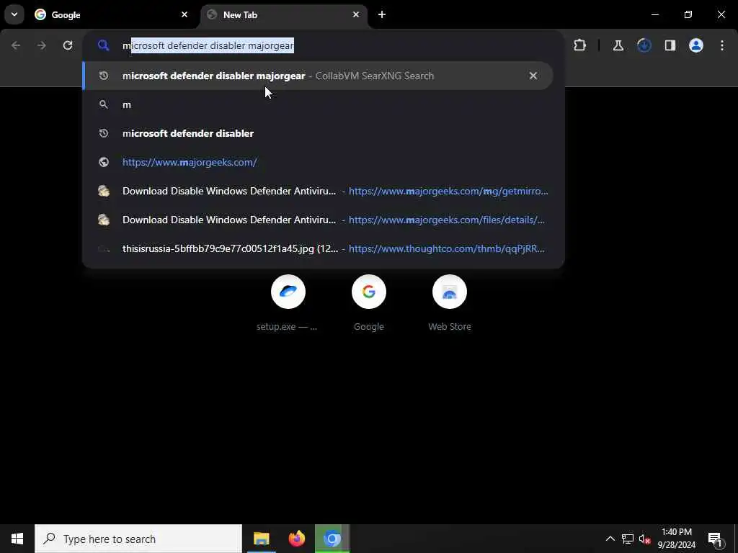This screenshot has width=738, height=553.
Task: Click the history icon beside 'microsoft defender disabler'
Action: coord(104,133)
